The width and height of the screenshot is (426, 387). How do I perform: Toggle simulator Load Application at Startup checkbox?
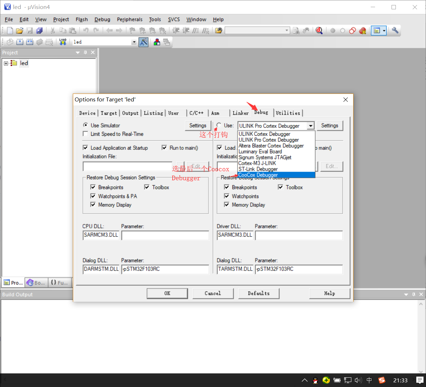(85, 148)
